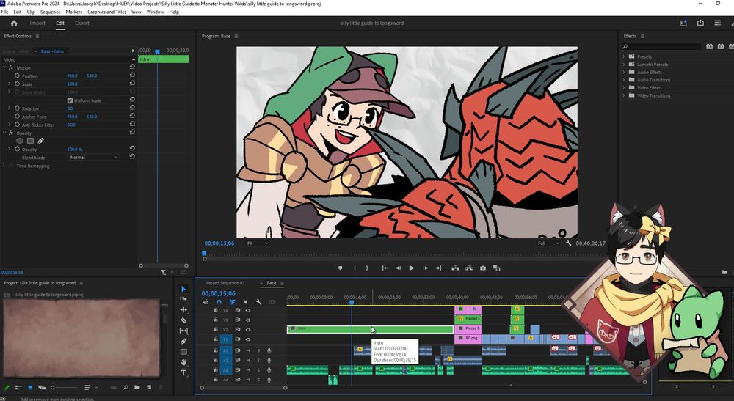734x401 pixels.
Task: Toggle V4 track output eye
Action: click(248, 310)
